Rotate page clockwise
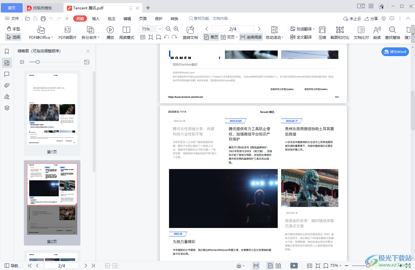Viewport: 415px width, 270px height. point(175,37)
